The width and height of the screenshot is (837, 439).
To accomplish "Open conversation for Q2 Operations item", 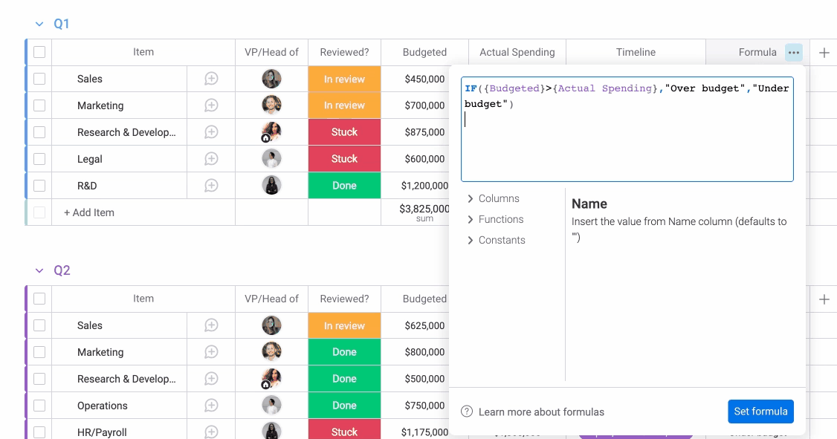I will point(211,406).
